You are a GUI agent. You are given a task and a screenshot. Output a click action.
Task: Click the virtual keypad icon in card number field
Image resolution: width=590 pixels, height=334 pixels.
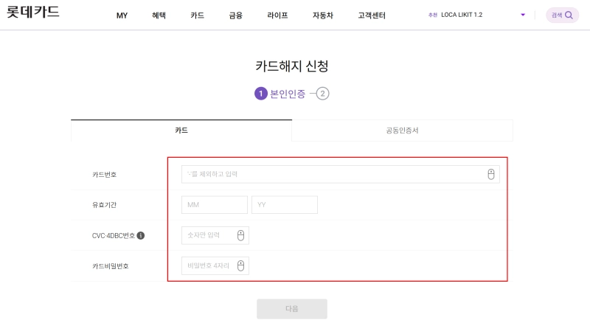(491, 174)
